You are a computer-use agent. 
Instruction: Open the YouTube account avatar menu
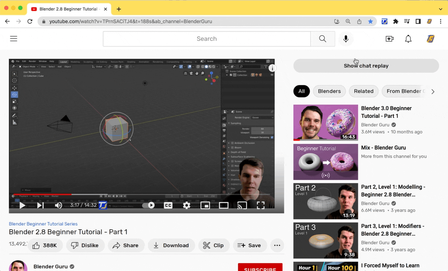pyautogui.click(x=430, y=39)
